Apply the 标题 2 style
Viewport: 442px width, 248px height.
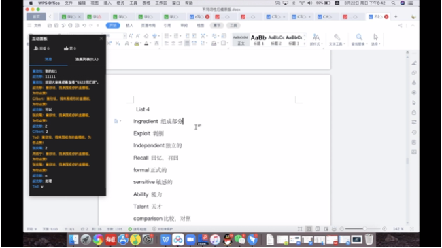click(x=276, y=40)
